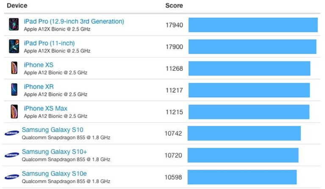Open the Samsung Galaxy S10 link
The image size is (325, 189).
click(53, 130)
